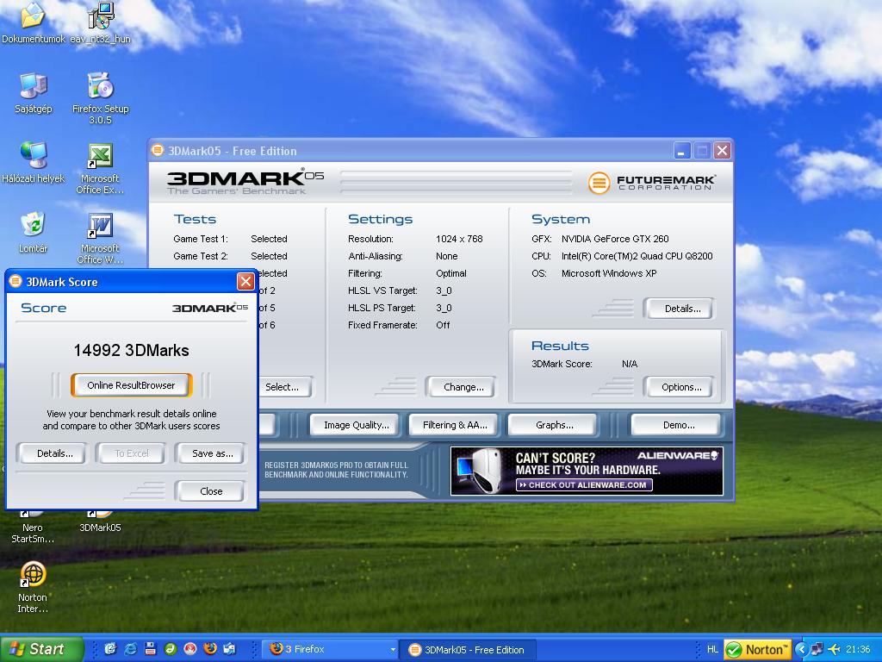Click Futuremark Corporation logo
This screenshot has height=662, width=882.
pyautogui.click(x=653, y=183)
